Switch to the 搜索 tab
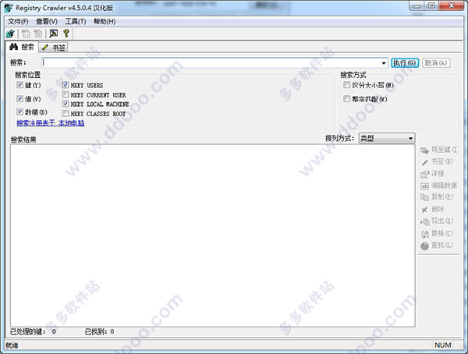 [x=22, y=47]
